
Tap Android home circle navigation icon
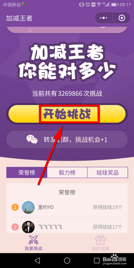click(67, 260)
